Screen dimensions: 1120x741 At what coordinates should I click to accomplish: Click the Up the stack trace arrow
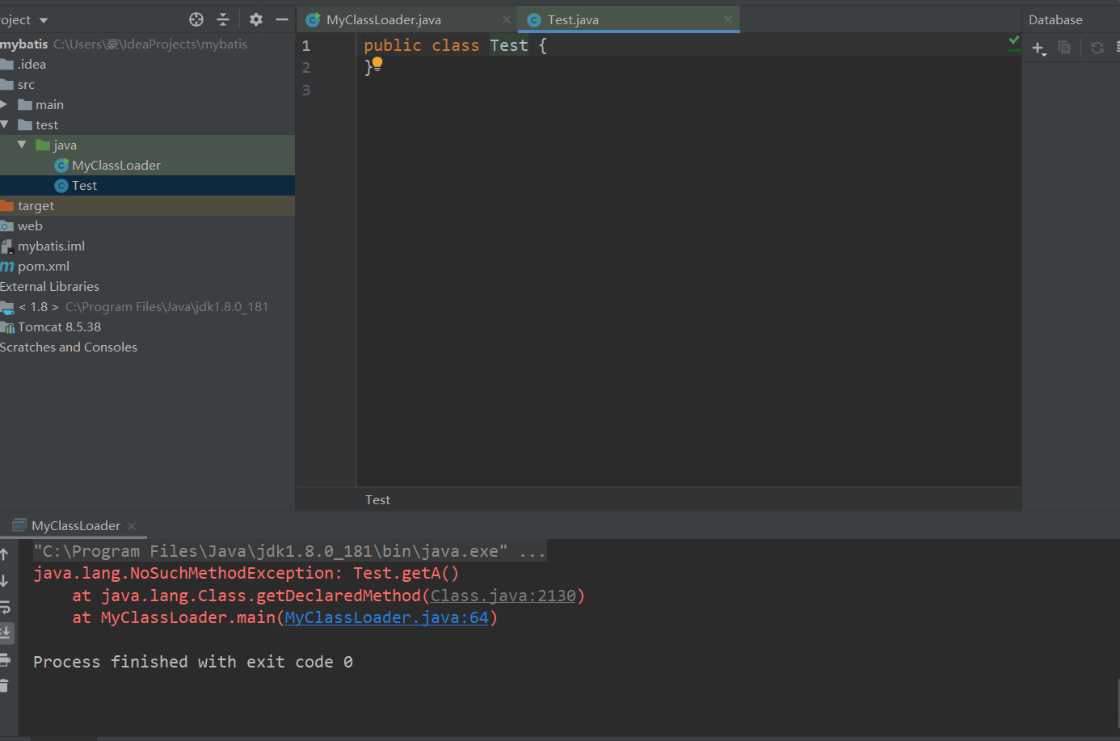pos(4,554)
